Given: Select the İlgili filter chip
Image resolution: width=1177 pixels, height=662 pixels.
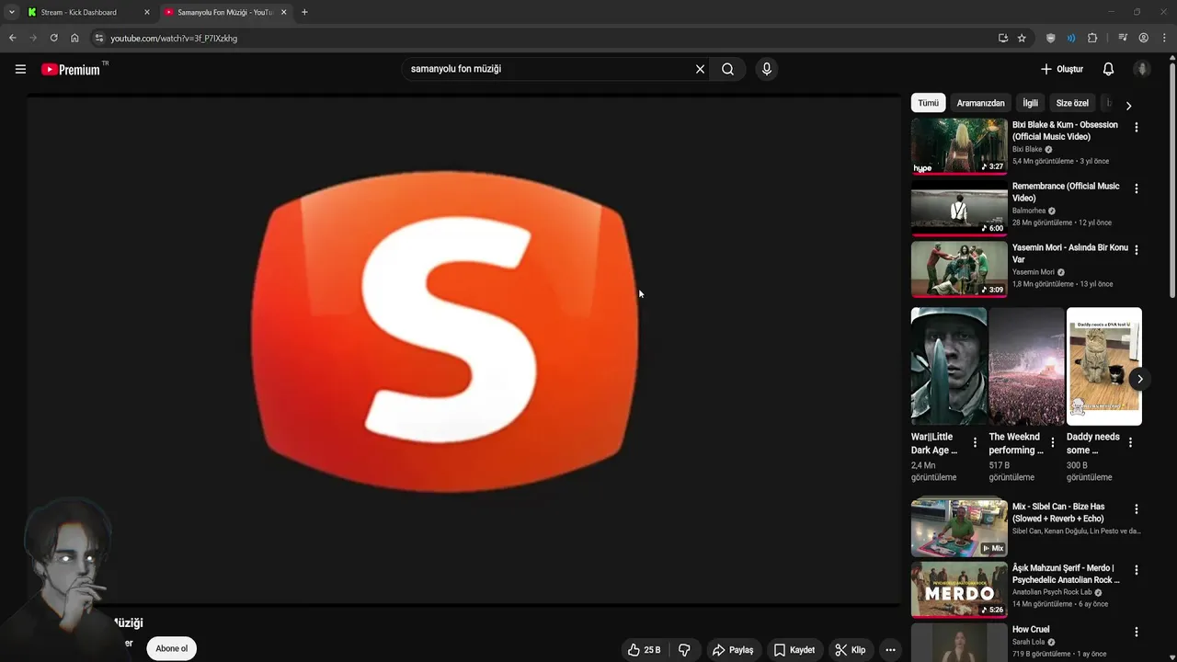Looking at the screenshot, I should click(1030, 103).
